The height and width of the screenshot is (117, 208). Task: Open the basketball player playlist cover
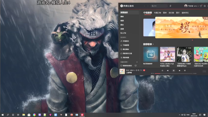click(184, 54)
